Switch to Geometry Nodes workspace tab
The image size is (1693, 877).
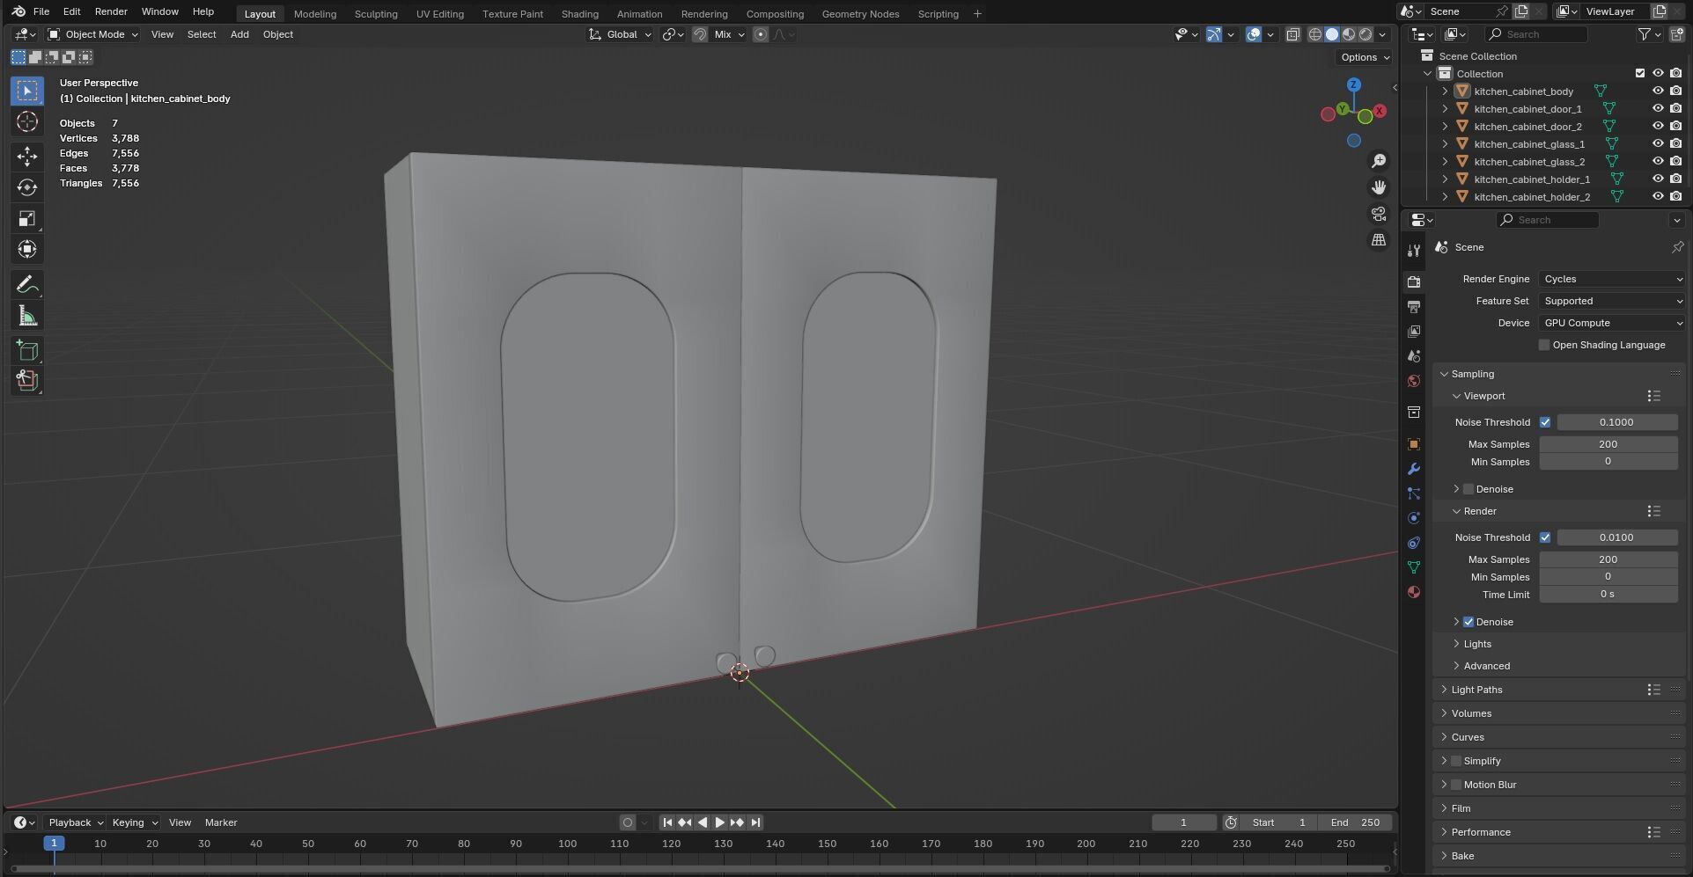[860, 14]
